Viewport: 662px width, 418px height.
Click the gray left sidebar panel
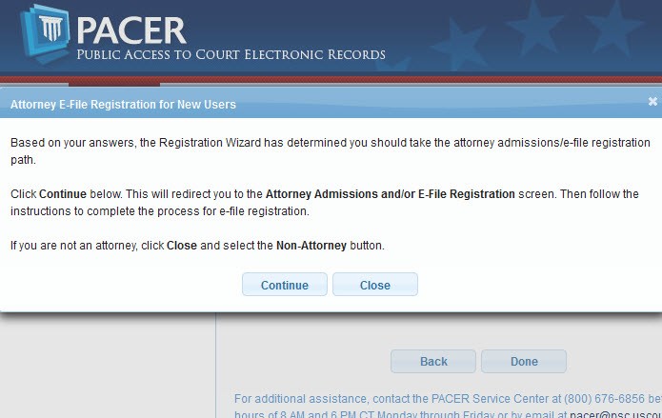pyautogui.click(x=107, y=367)
